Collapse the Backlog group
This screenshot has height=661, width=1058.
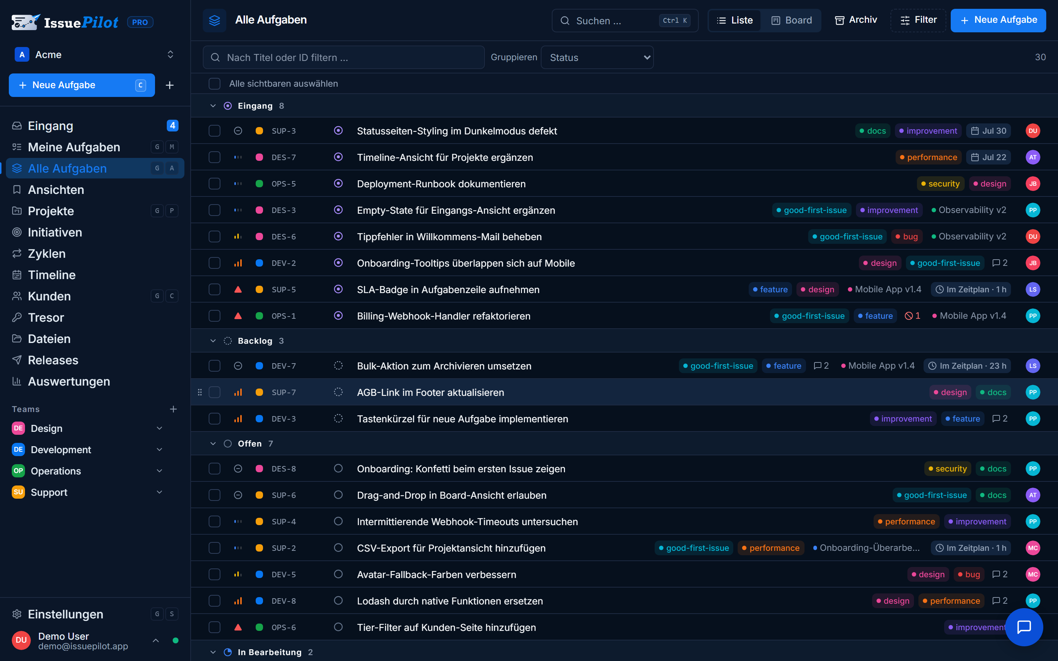(213, 340)
